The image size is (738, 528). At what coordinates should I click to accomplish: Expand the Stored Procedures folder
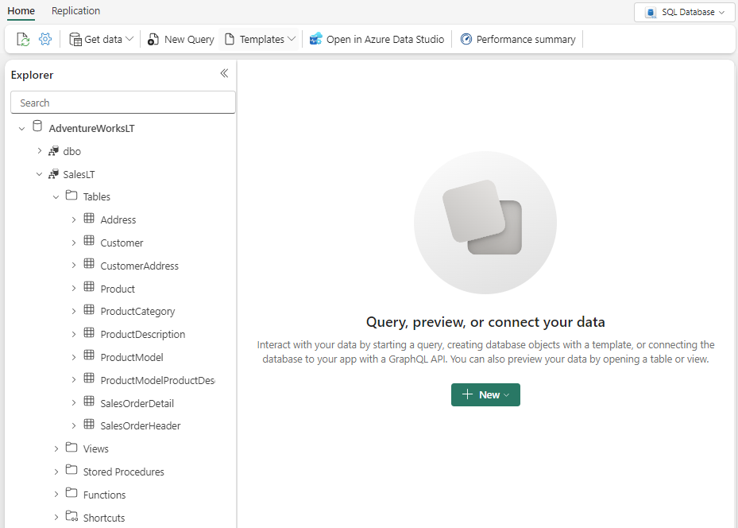(56, 472)
